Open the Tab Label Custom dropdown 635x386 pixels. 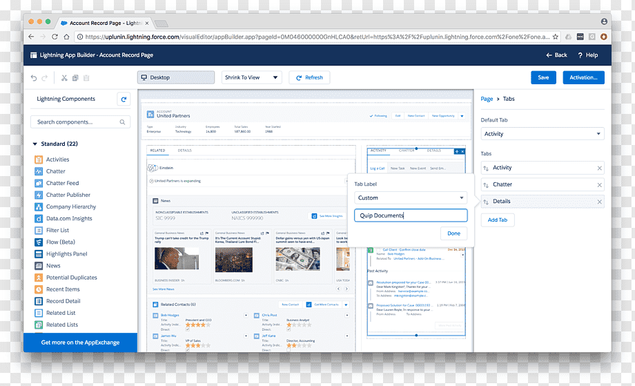[x=411, y=197]
